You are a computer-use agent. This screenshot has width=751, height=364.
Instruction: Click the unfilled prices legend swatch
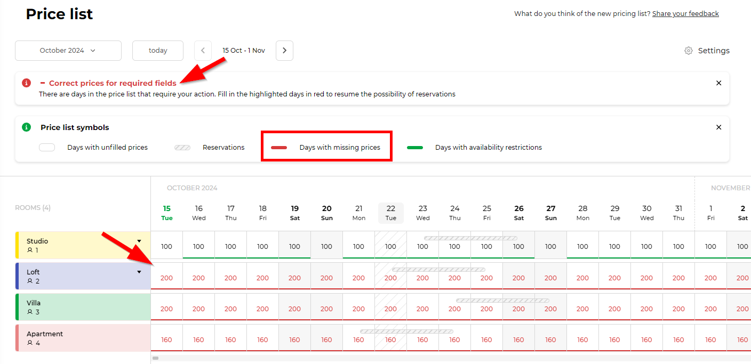(x=47, y=148)
